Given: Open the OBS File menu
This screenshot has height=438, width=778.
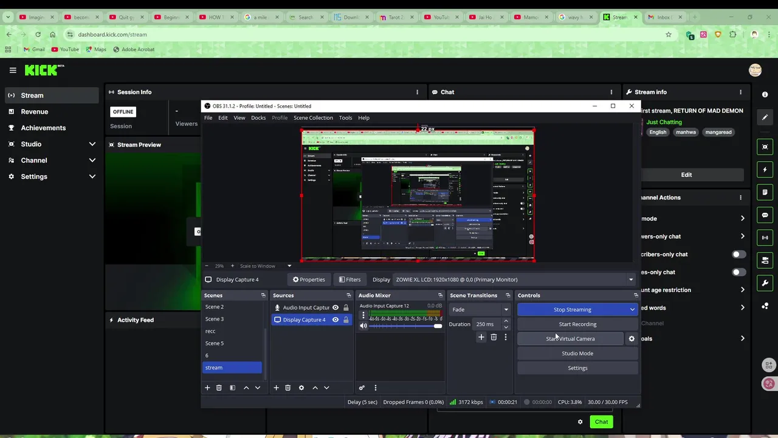Looking at the screenshot, I should 208,118.
